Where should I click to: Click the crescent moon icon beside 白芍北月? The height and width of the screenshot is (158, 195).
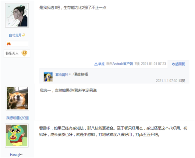coord(23,35)
